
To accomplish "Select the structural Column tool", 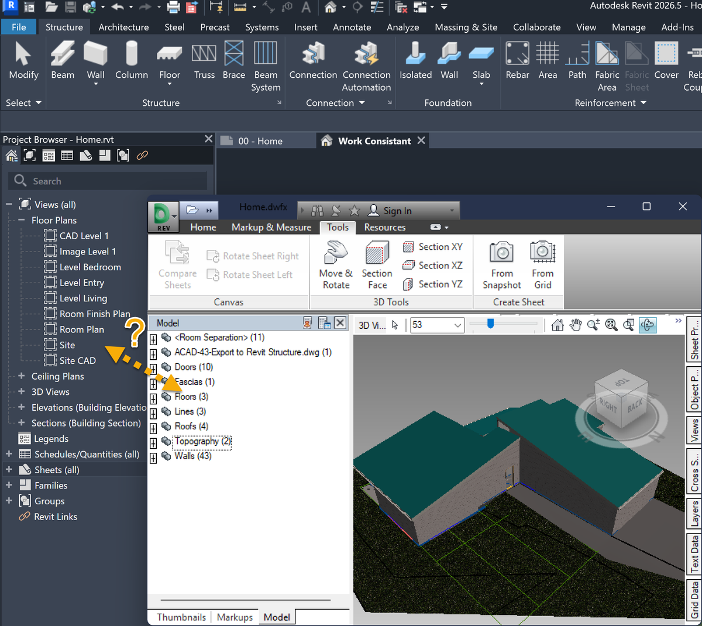I will coord(132,61).
